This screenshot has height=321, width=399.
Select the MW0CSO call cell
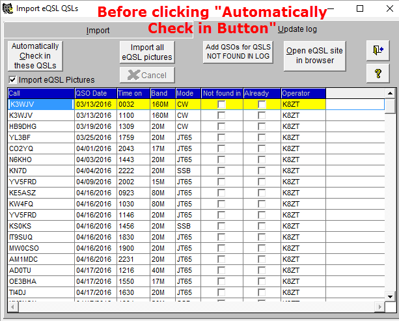pyautogui.click(x=41, y=248)
